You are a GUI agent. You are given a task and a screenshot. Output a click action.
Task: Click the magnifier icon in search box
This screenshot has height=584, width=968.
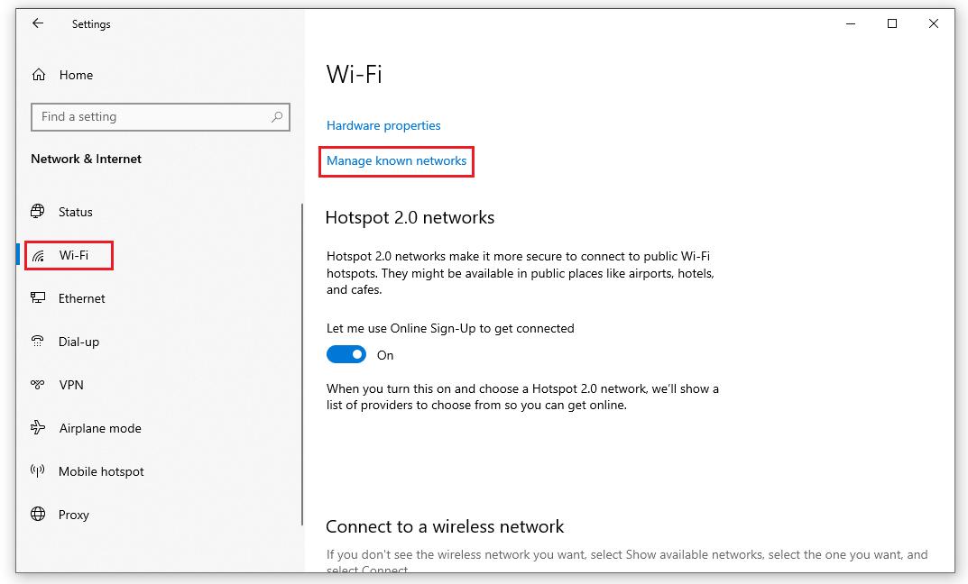pos(277,116)
